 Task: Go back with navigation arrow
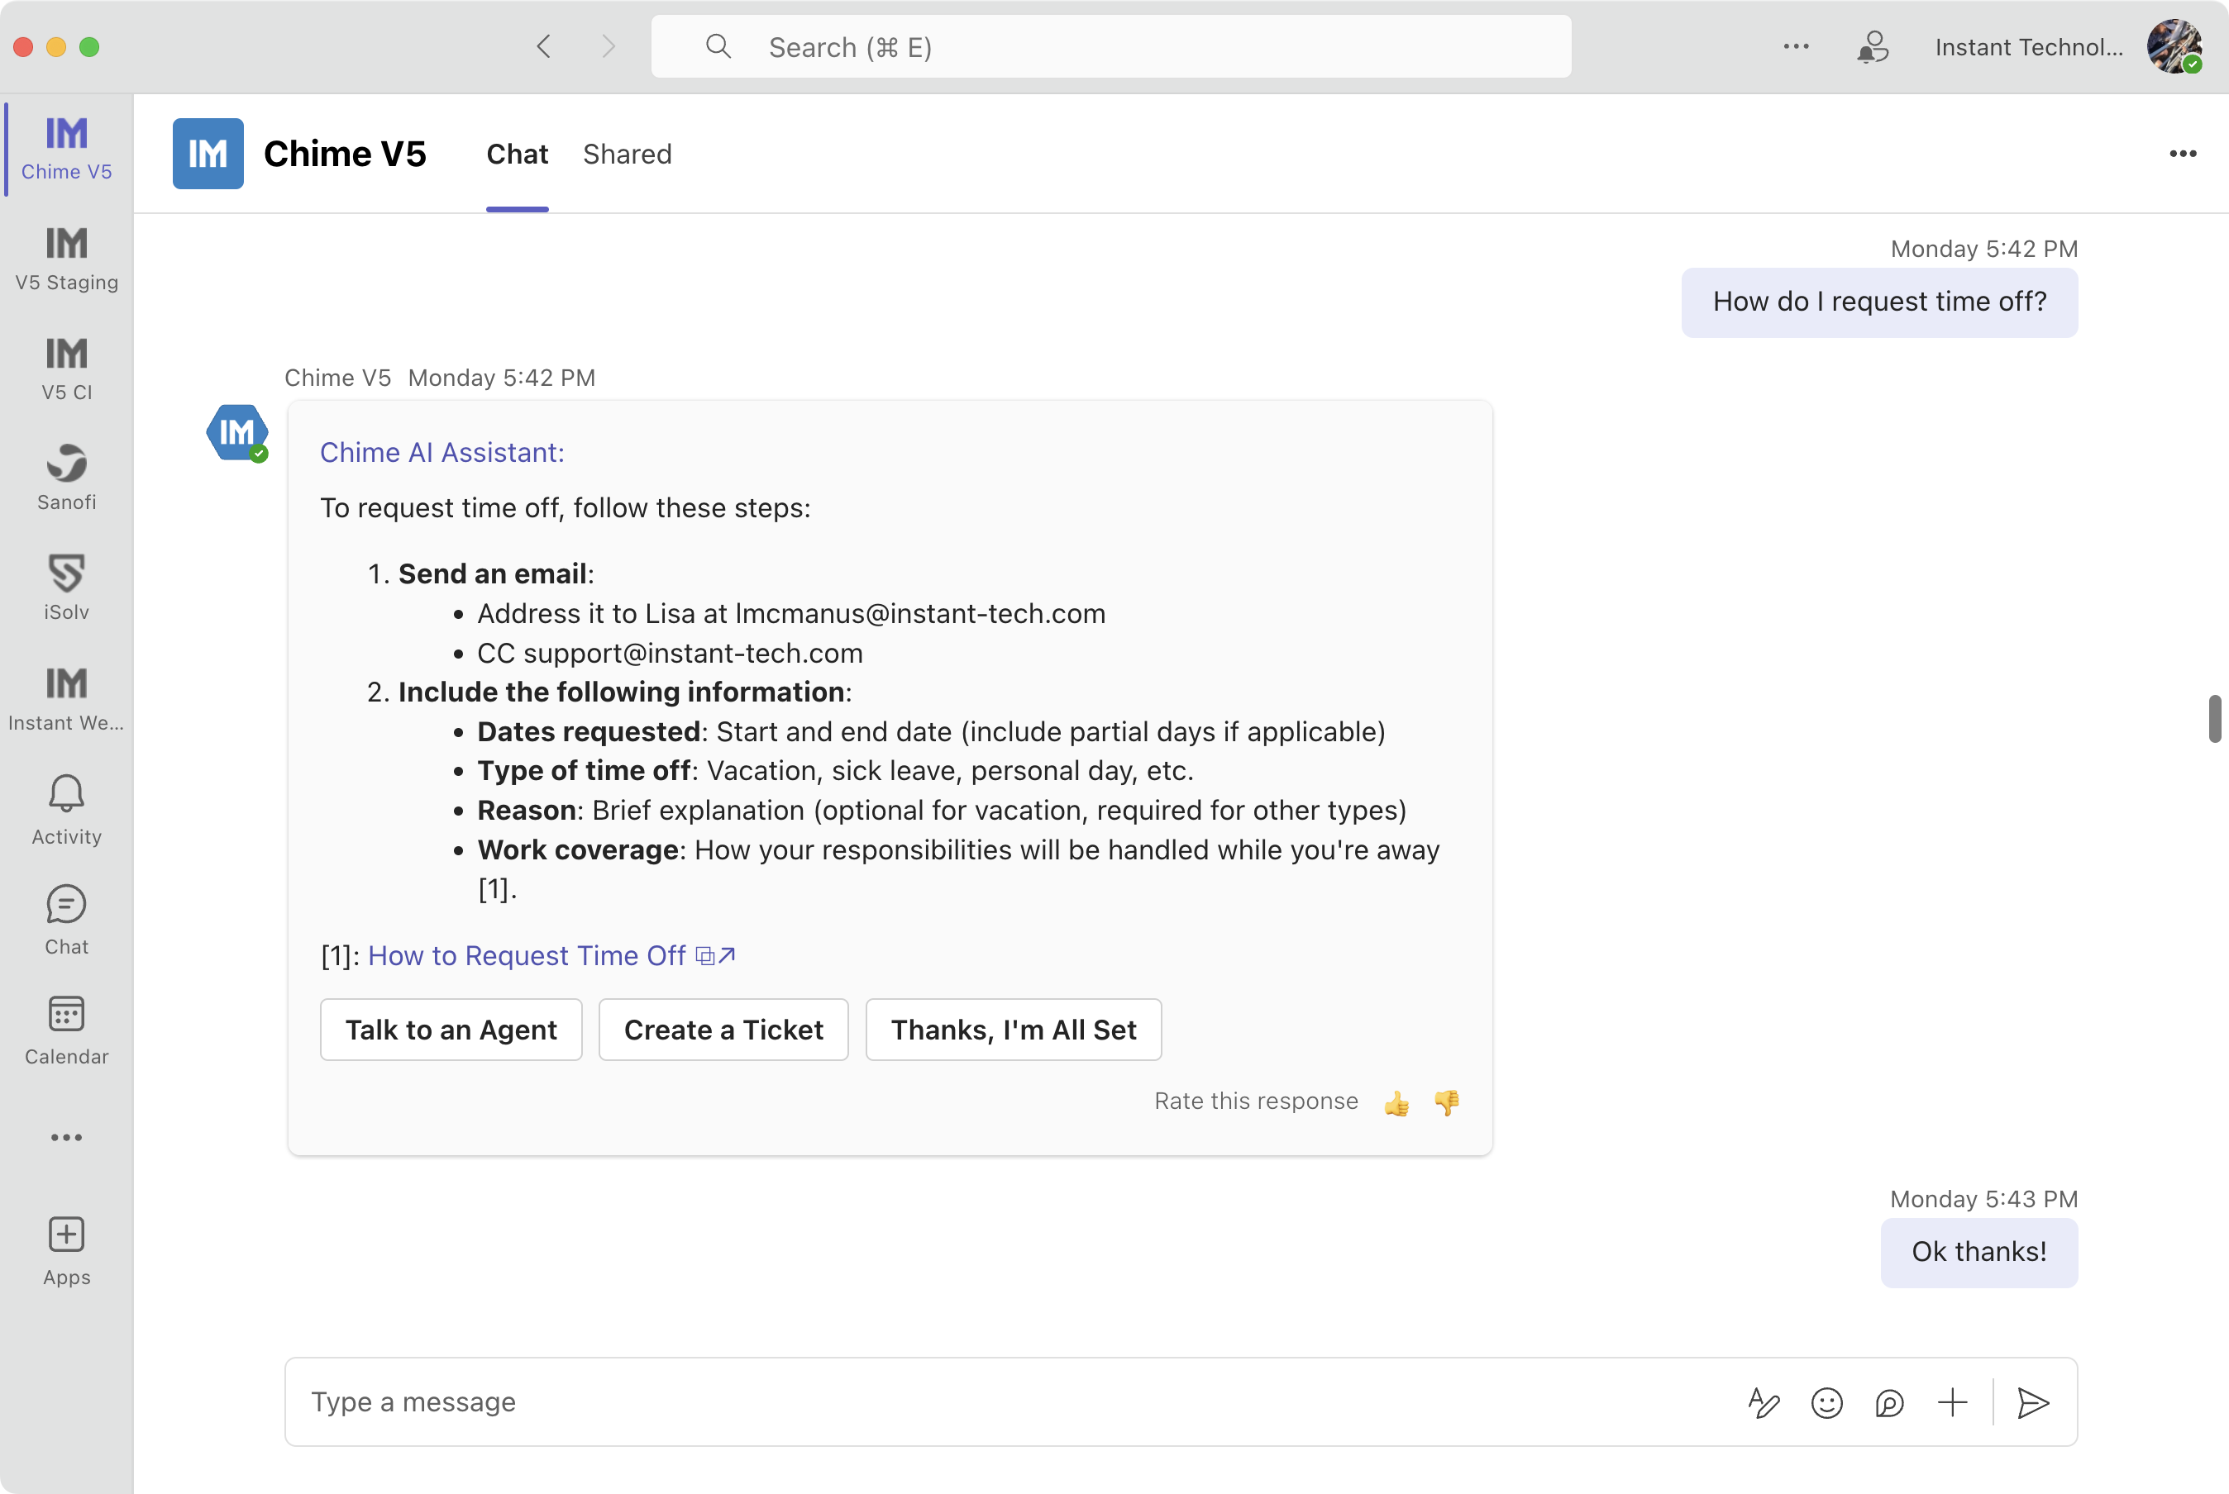point(544,46)
